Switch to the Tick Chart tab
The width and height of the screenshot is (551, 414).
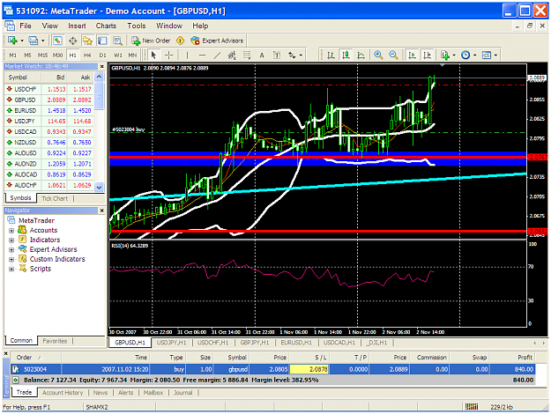(x=55, y=198)
